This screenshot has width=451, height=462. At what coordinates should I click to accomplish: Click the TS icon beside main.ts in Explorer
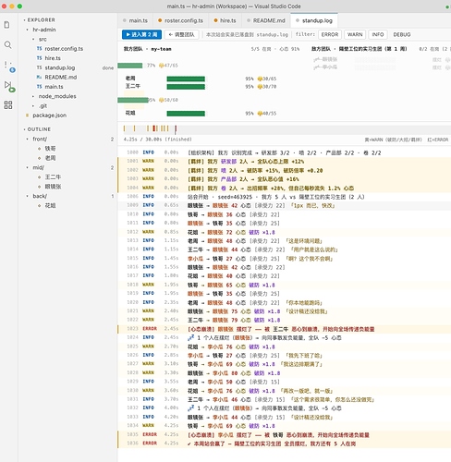[x=39, y=87]
